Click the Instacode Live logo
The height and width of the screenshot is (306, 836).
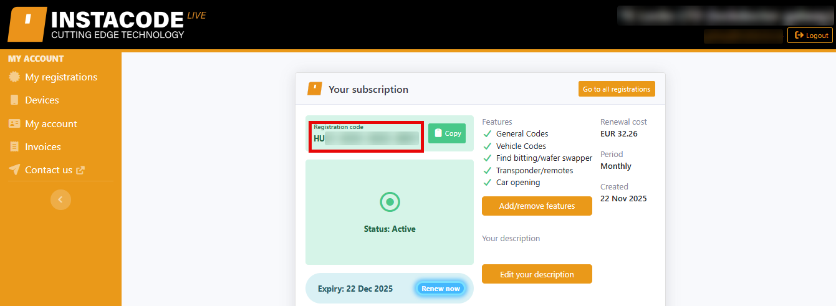point(107,25)
